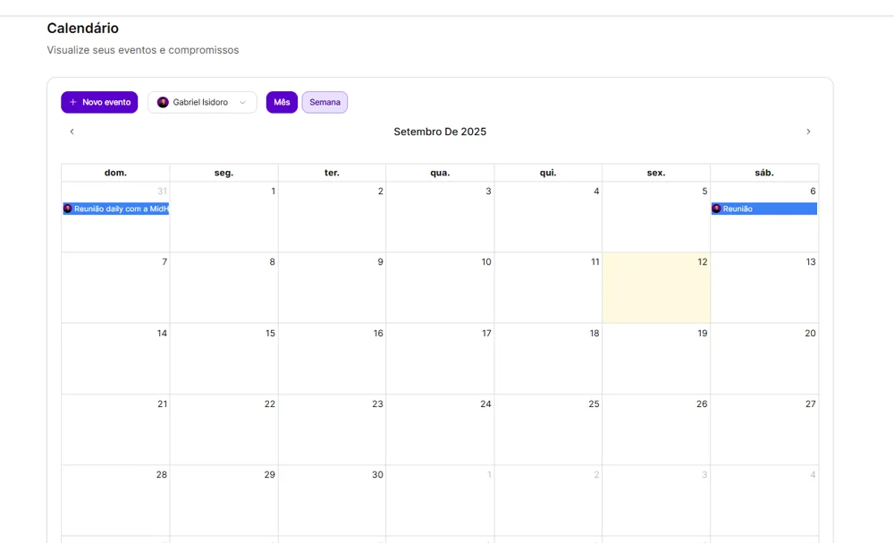Click the Visualize seus eventos e compromissos subtitle

(142, 50)
